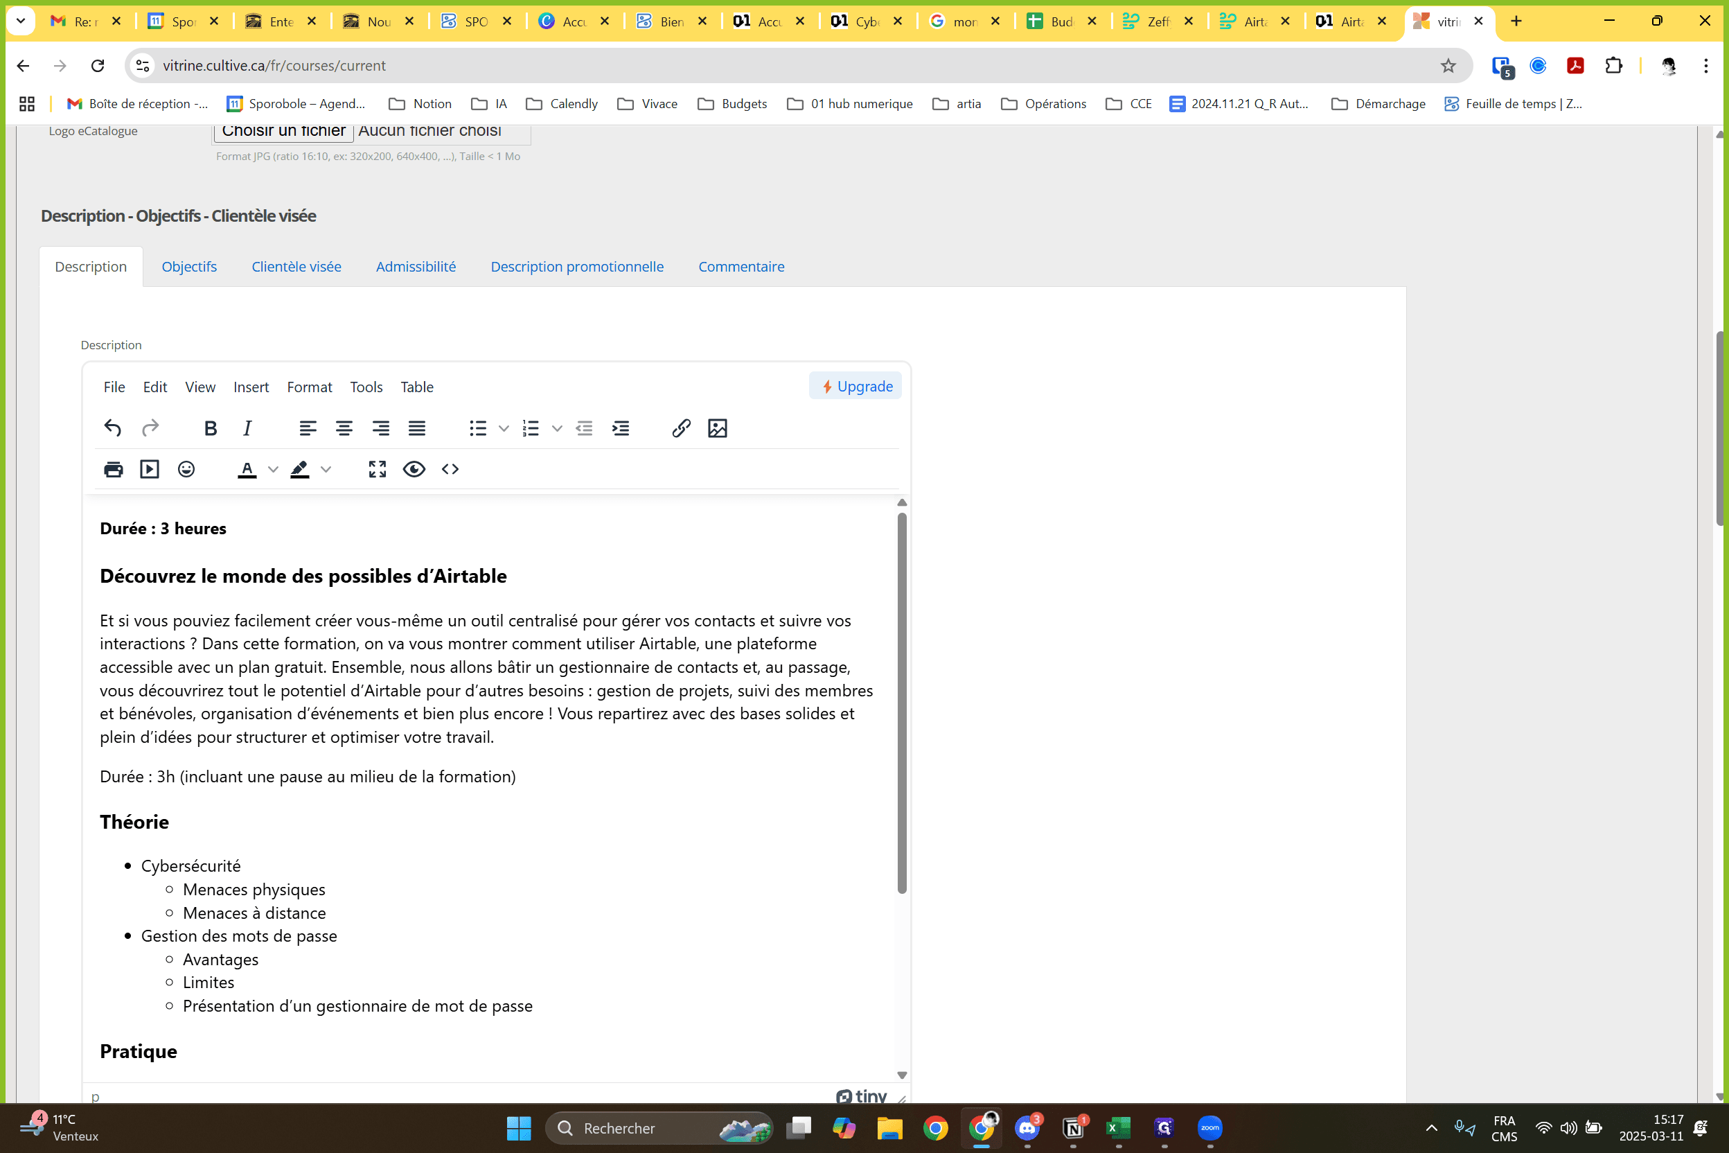Click the editor scroll down arrow
The image size is (1729, 1153).
pos(902,1075)
